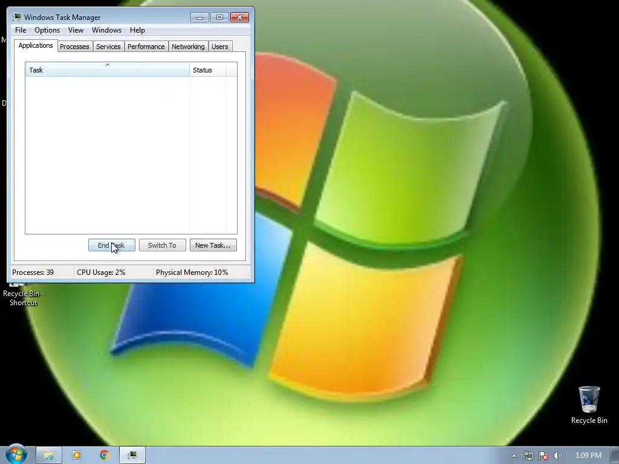Click the New Task... button
Screen dimensions: 619x464
[x=213, y=245]
